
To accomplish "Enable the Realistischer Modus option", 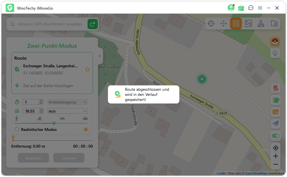I will pos(17,129).
